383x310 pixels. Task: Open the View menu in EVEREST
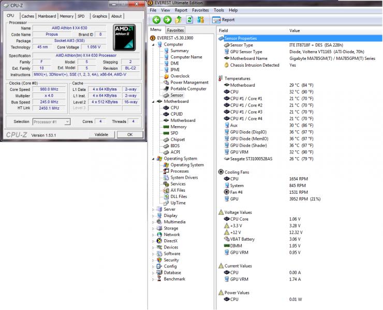pos(166,10)
